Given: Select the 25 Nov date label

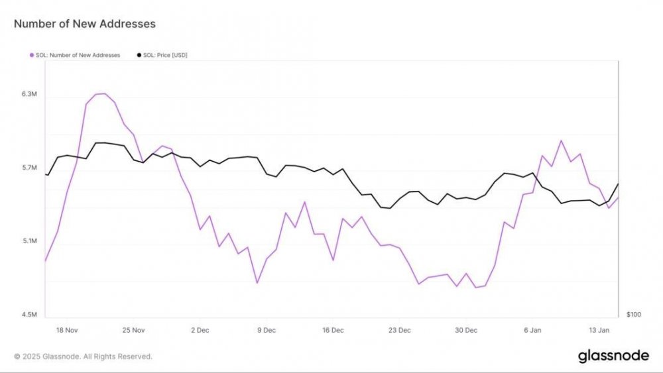Looking at the screenshot, I should coord(133,329).
